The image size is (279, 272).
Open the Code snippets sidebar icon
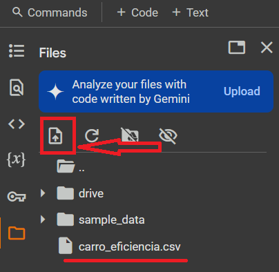pyautogui.click(x=17, y=124)
